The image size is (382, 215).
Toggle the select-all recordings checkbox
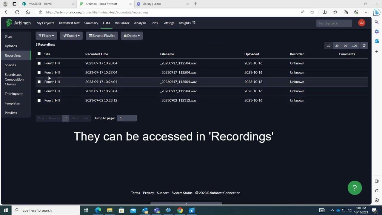(x=39, y=54)
